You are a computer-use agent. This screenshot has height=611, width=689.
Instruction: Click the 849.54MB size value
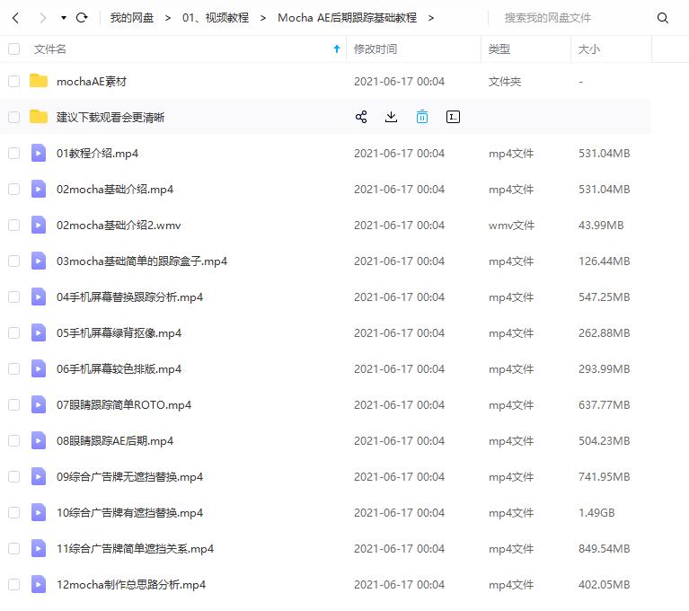(605, 549)
